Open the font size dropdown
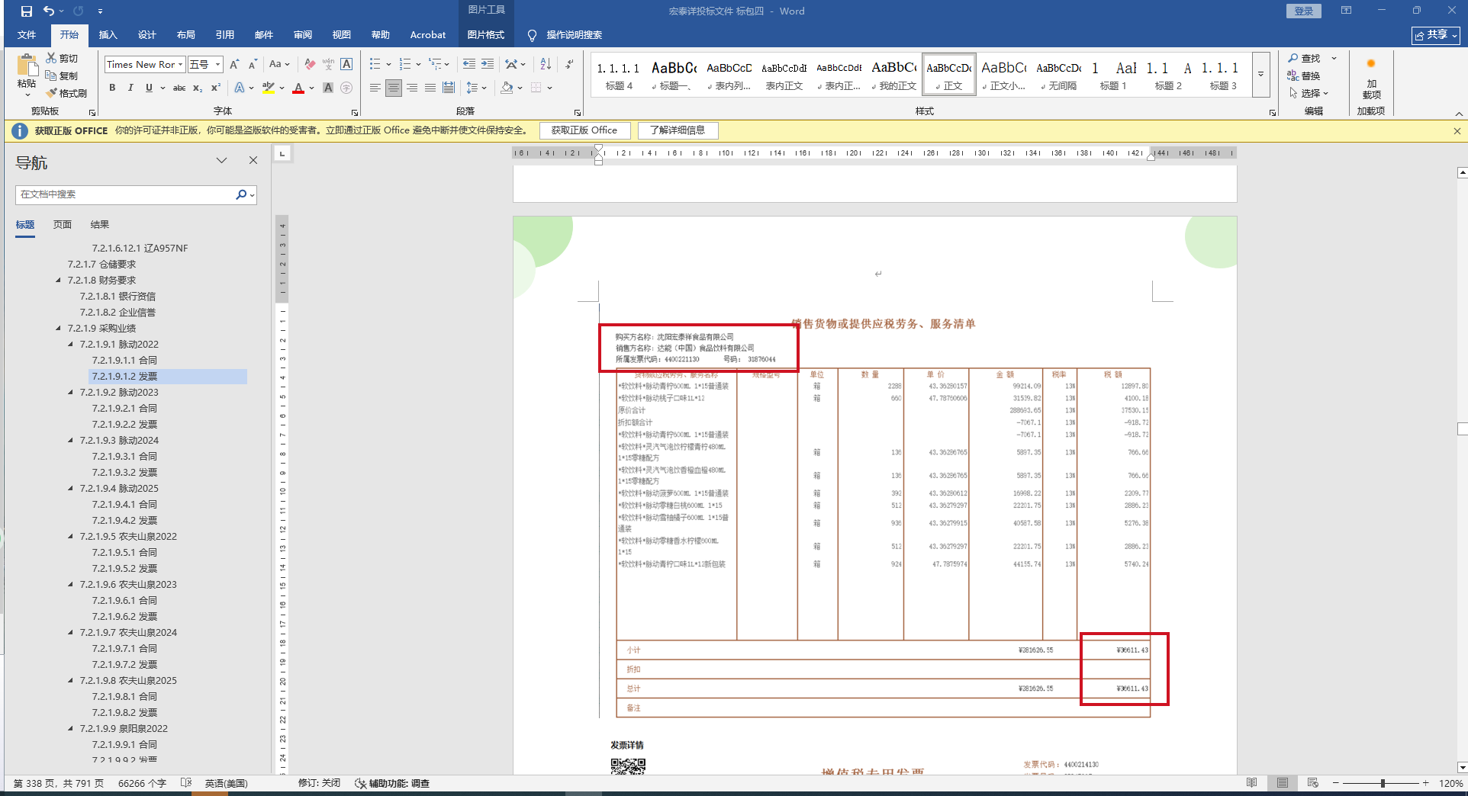Image resolution: width=1468 pixels, height=796 pixels. 218,65
